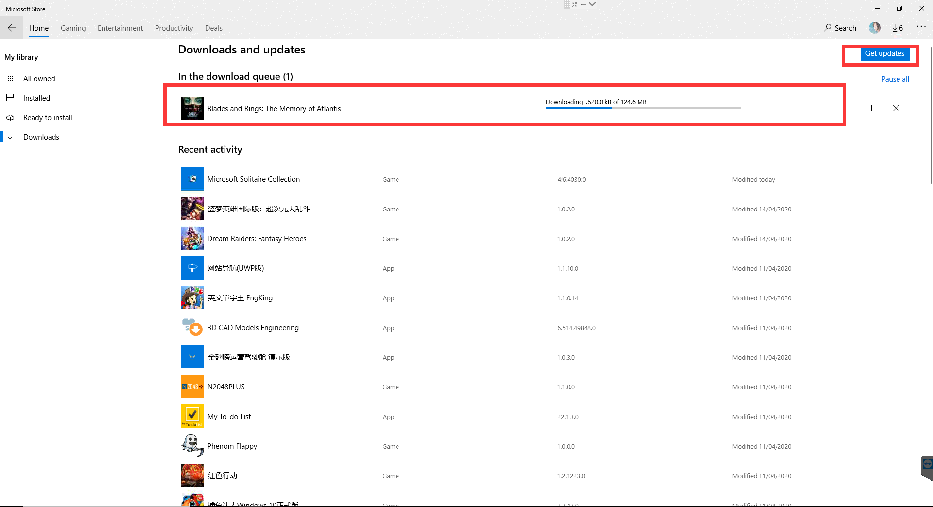Open Blades and Rings game thumbnail
The width and height of the screenshot is (933, 507).
[x=192, y=108]
